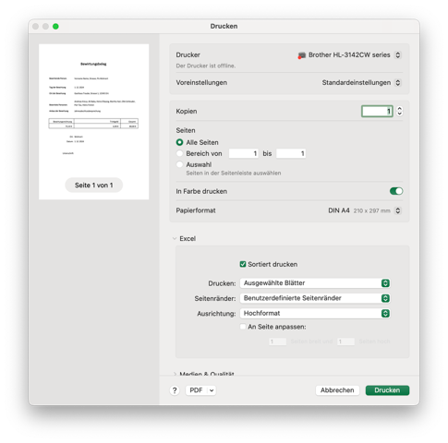Select the Bereich von radio button
Screen dimensions: 448x443
(179, 153)
